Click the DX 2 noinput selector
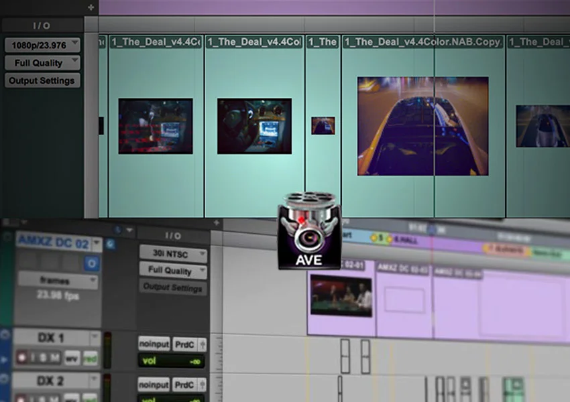 (154, 385)
